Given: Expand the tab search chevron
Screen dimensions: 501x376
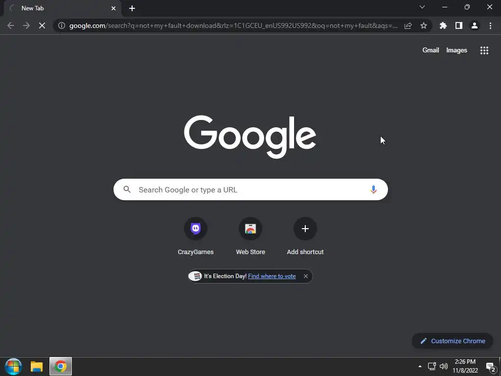Looking at the screenshot, I should [422, 7].
